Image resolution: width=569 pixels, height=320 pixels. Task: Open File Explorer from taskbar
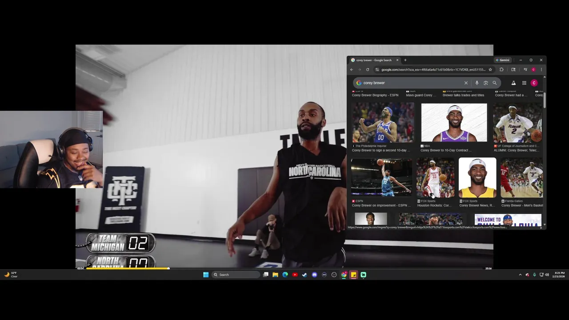276,275
